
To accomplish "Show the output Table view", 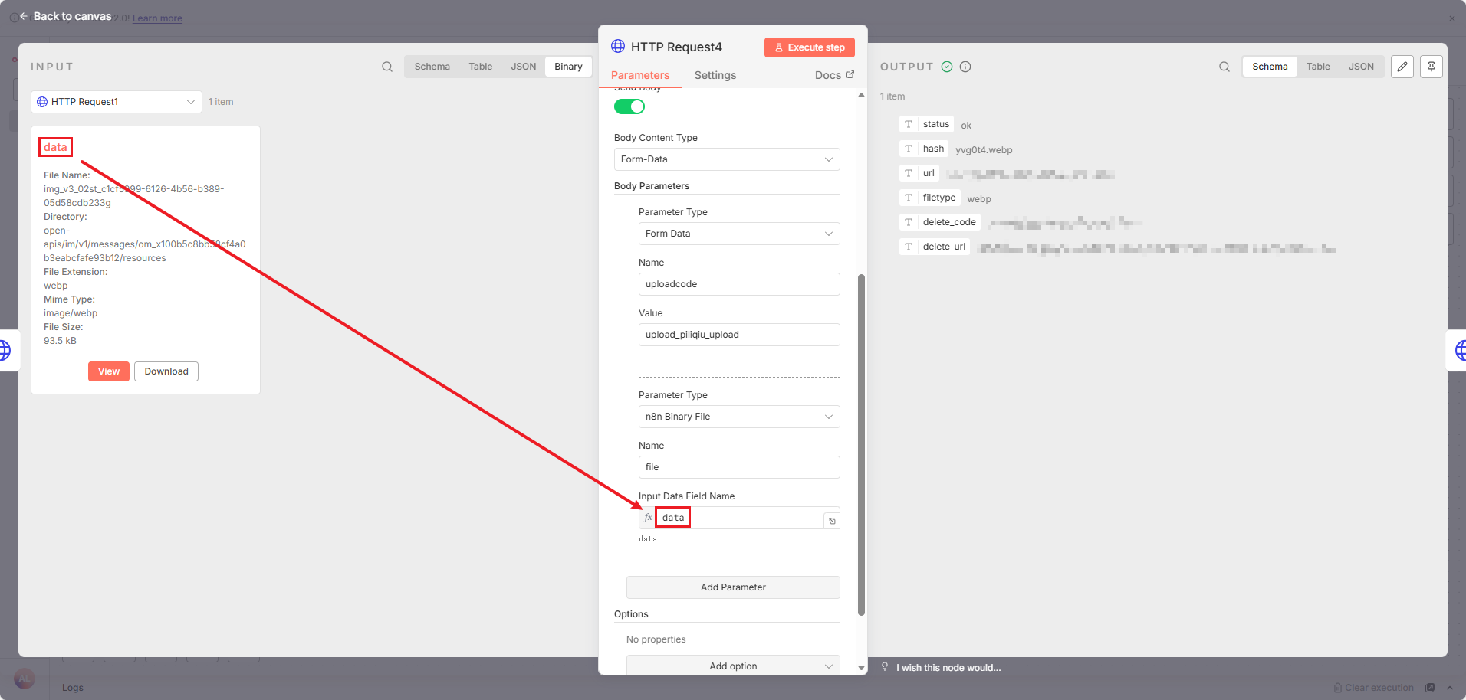I will coord(1318,67).
